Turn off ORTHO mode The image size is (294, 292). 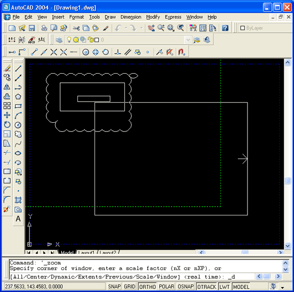tap(147, 287)
